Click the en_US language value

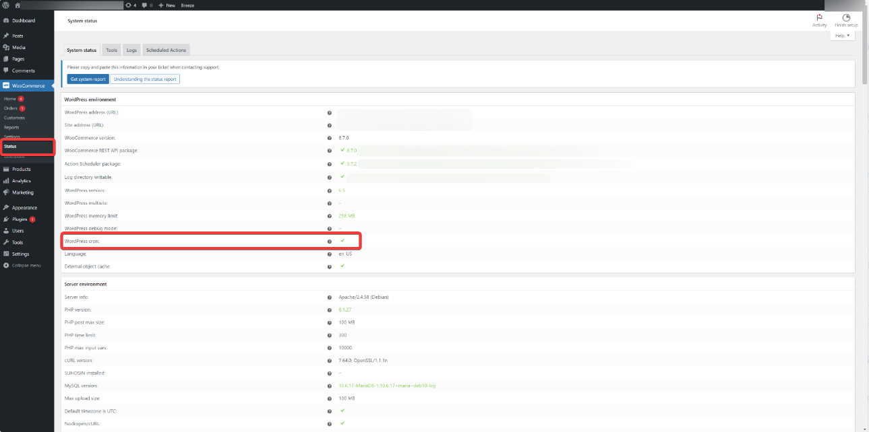point(345,254)
